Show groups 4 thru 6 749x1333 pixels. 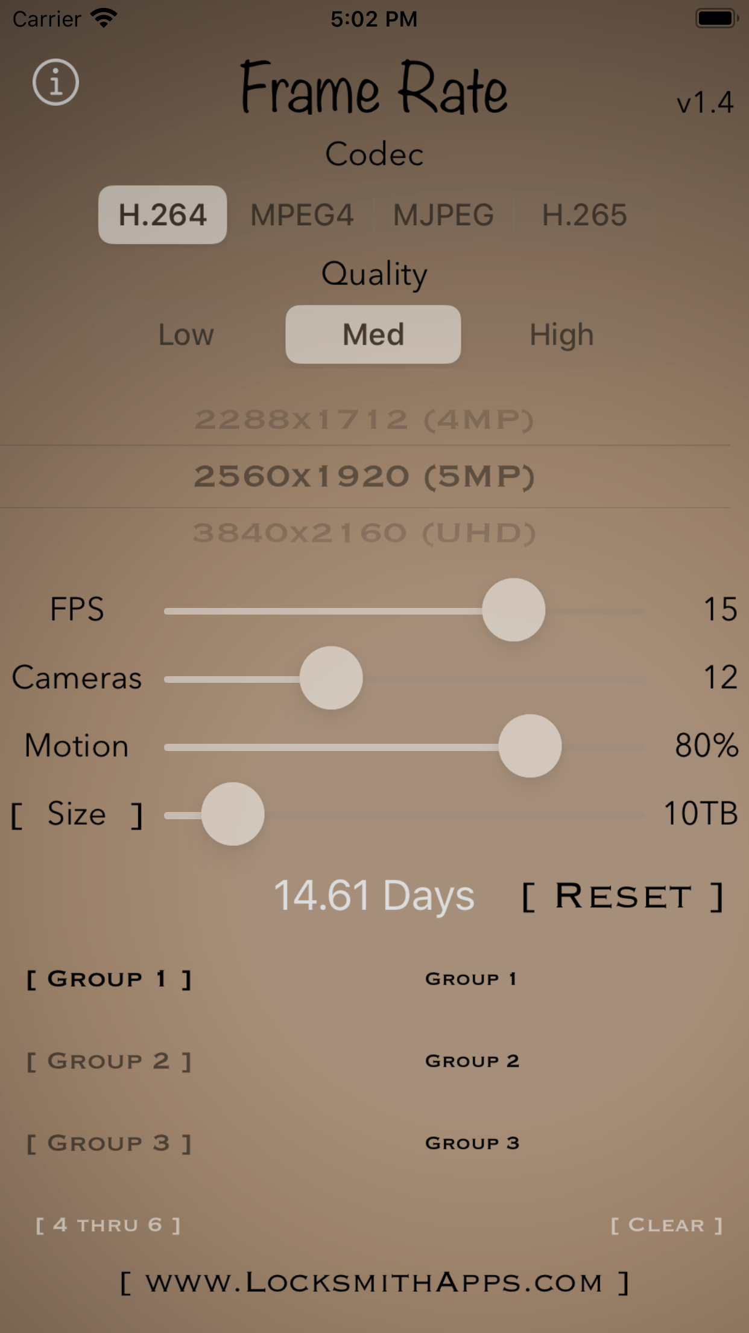109,1225
